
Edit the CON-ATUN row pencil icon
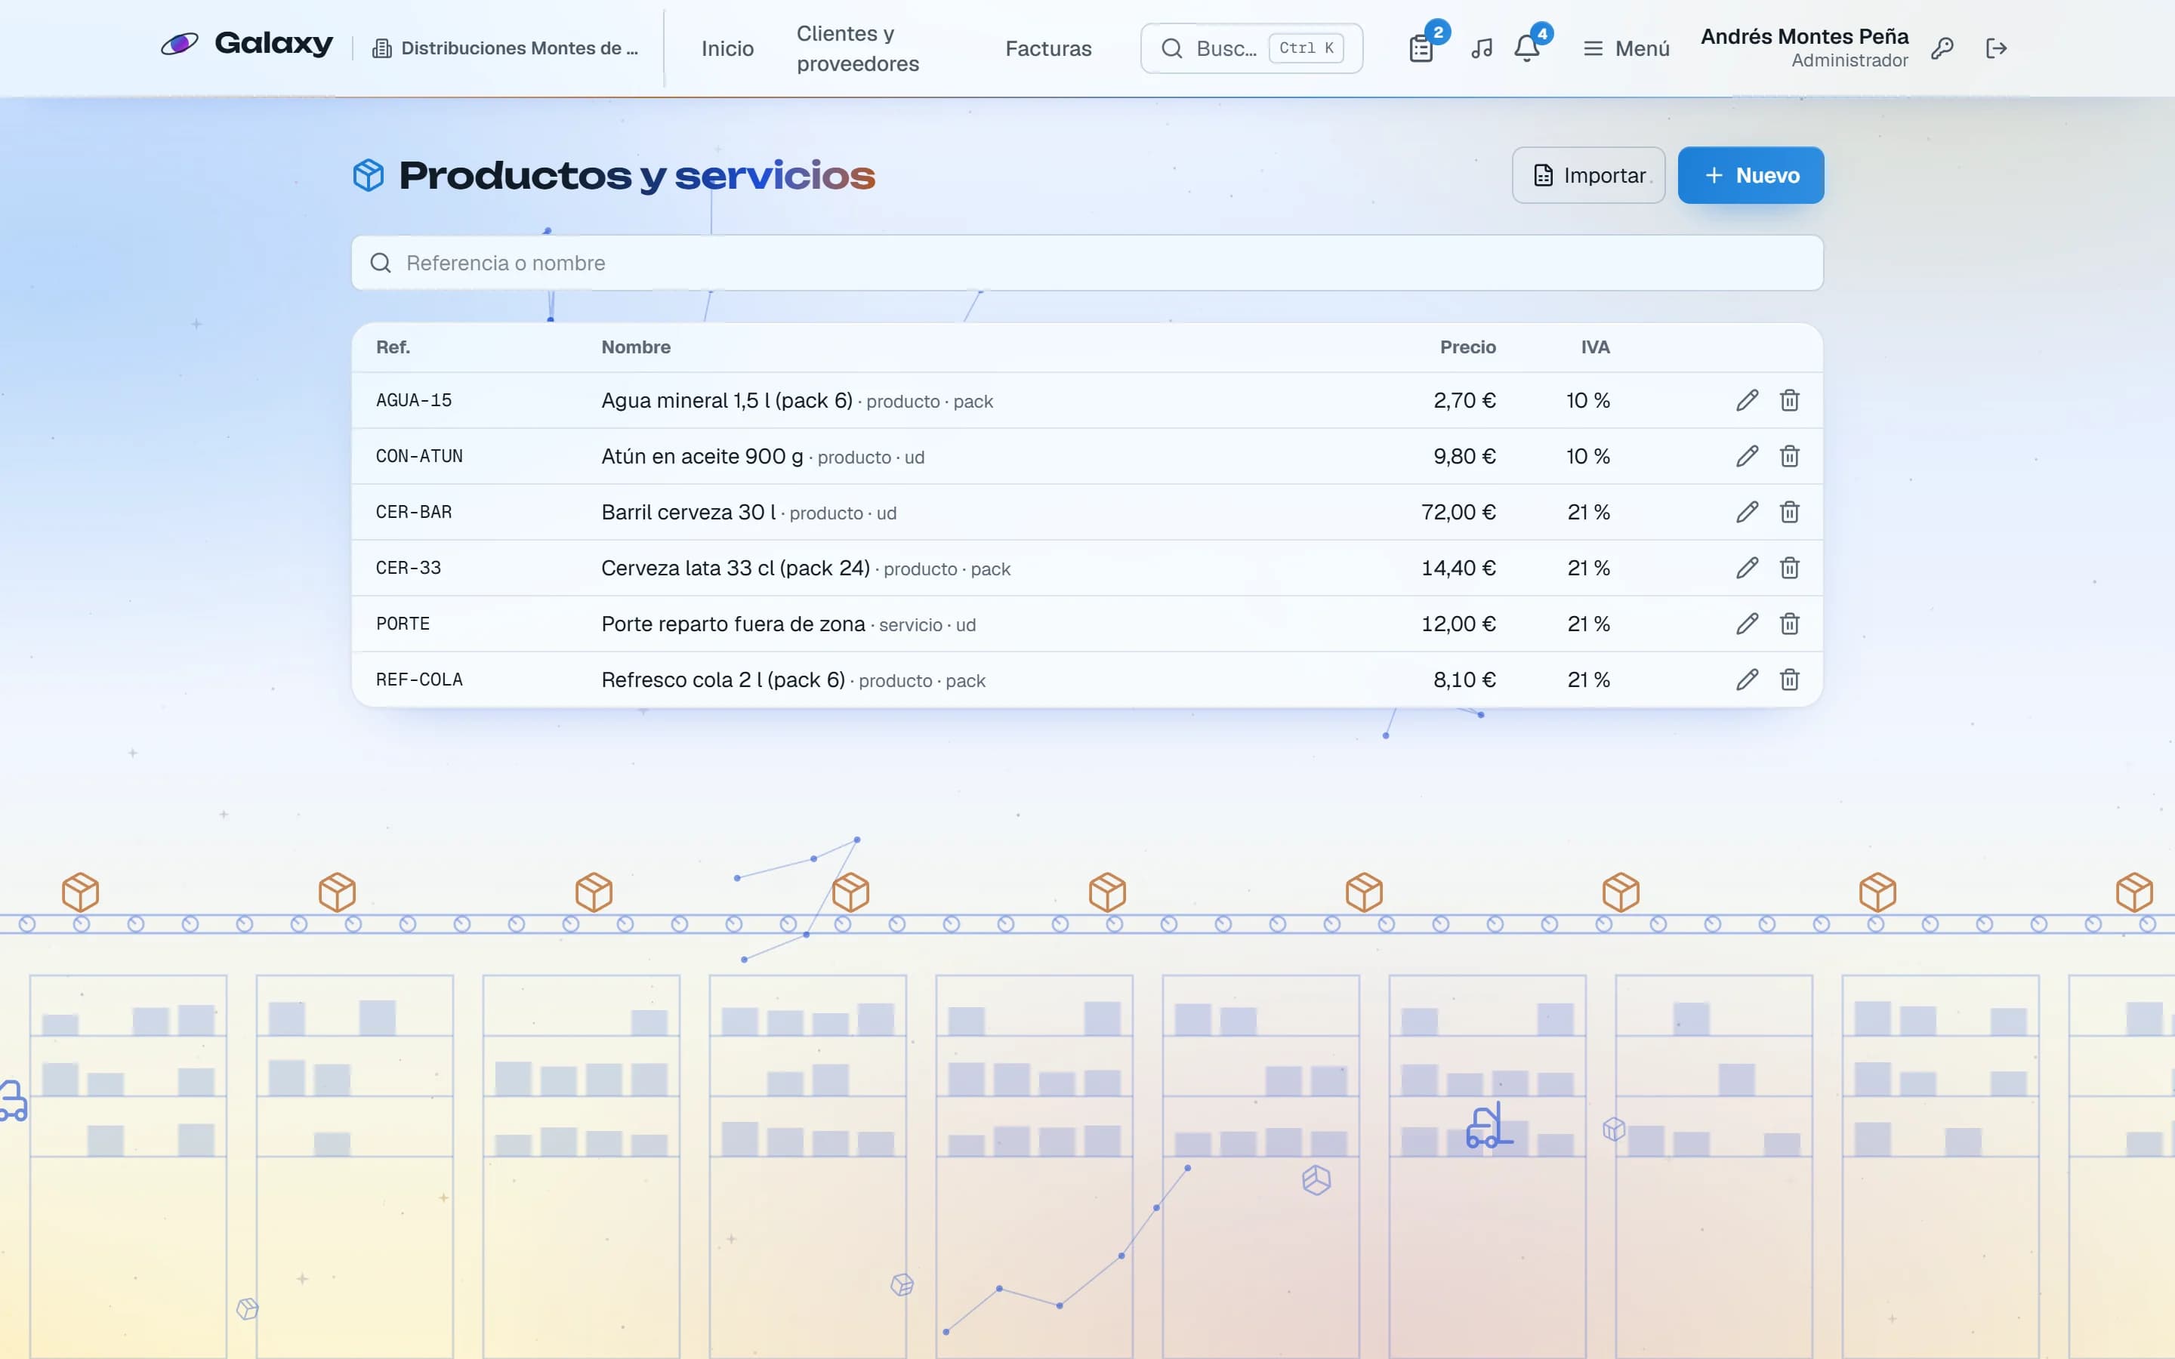[x=1748, y=456]
